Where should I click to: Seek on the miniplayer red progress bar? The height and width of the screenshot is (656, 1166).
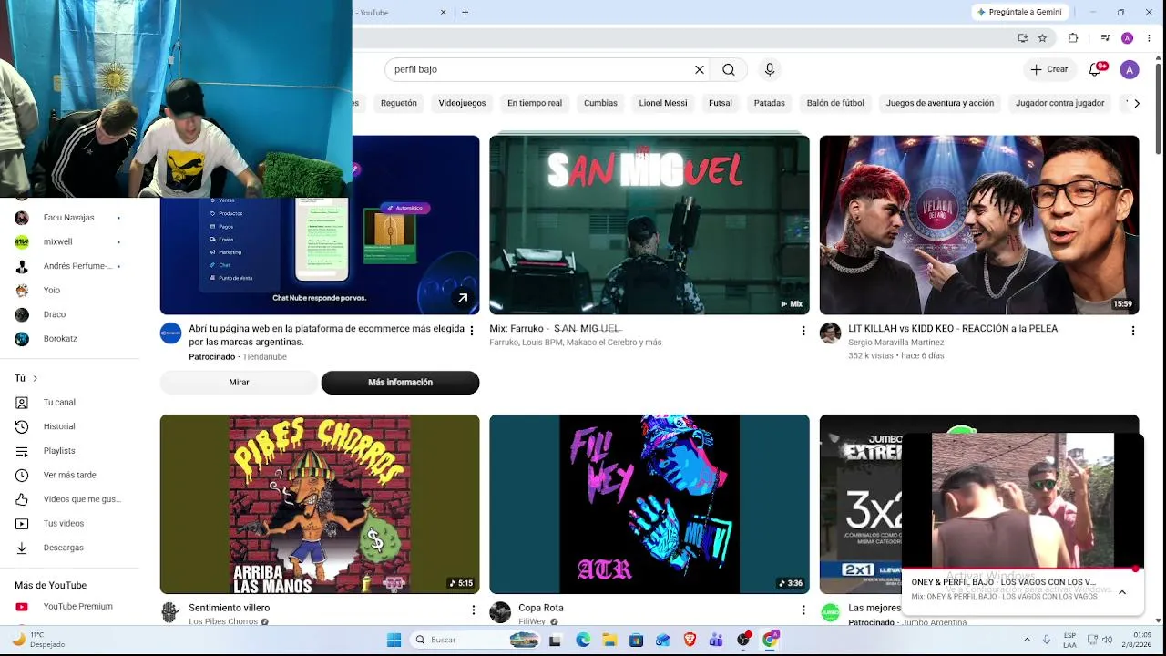(1022, 569)
